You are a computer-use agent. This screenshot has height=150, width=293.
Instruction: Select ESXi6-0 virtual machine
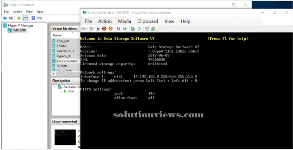click(62, 46)
